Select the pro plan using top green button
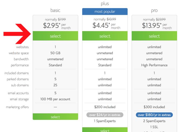 (154, 36)
